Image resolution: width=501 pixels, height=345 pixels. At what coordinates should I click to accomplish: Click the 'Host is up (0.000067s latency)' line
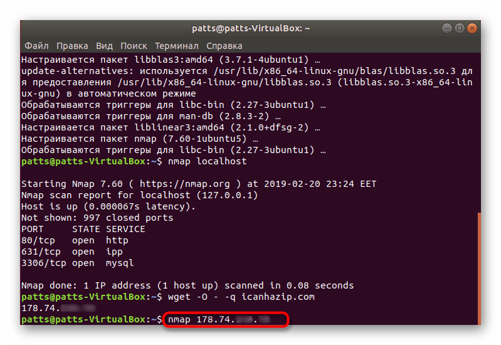(x=108, y=206)
